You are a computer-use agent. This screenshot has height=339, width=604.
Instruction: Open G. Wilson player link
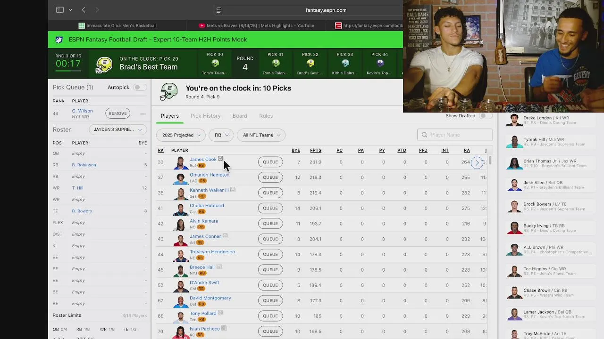pyautogui.click(x=82, y=111)
